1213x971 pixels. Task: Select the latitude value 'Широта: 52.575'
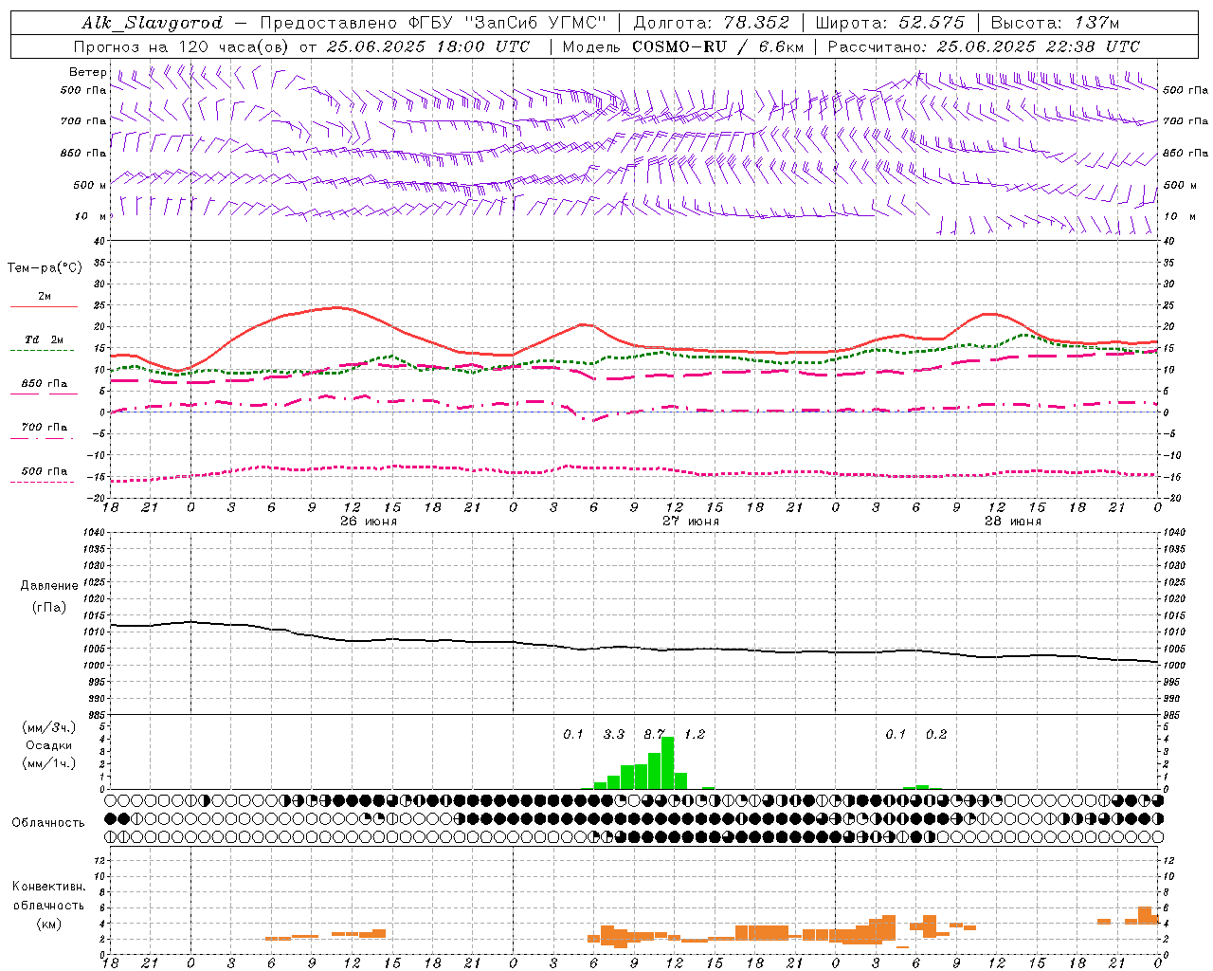890,23
